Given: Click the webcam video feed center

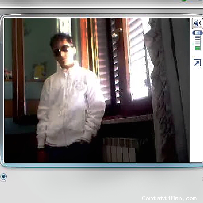Looking at the screenshot, I should click(97, 90).
